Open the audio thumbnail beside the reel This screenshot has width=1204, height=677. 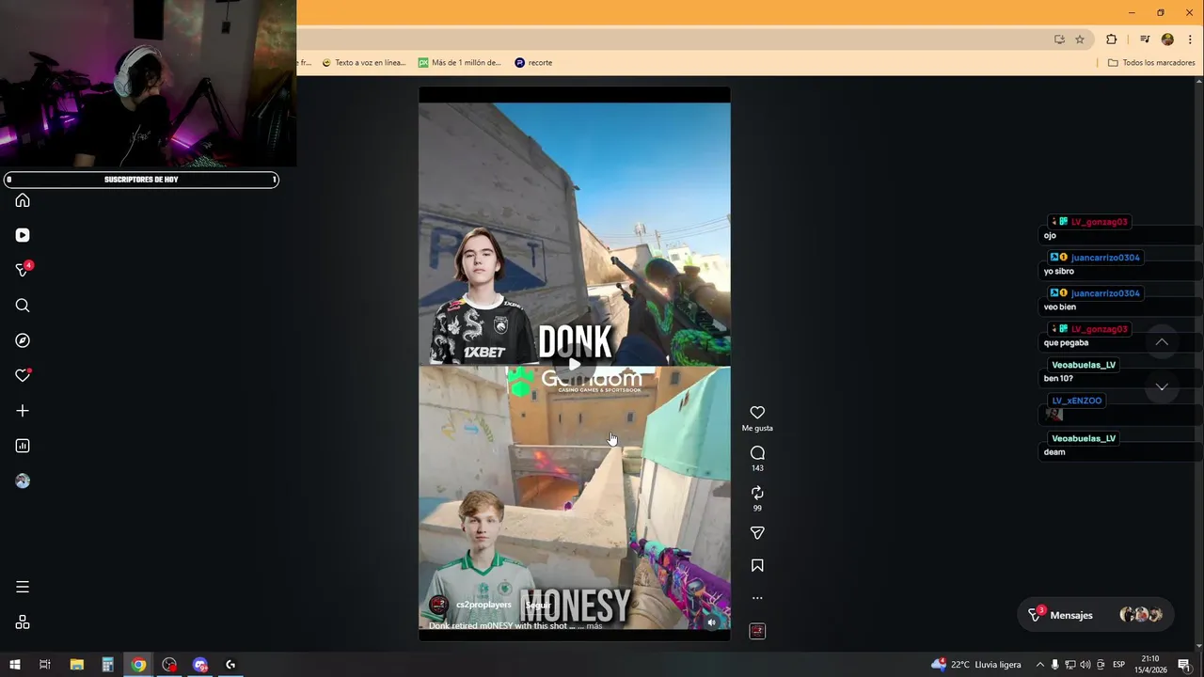coord(757,631)
